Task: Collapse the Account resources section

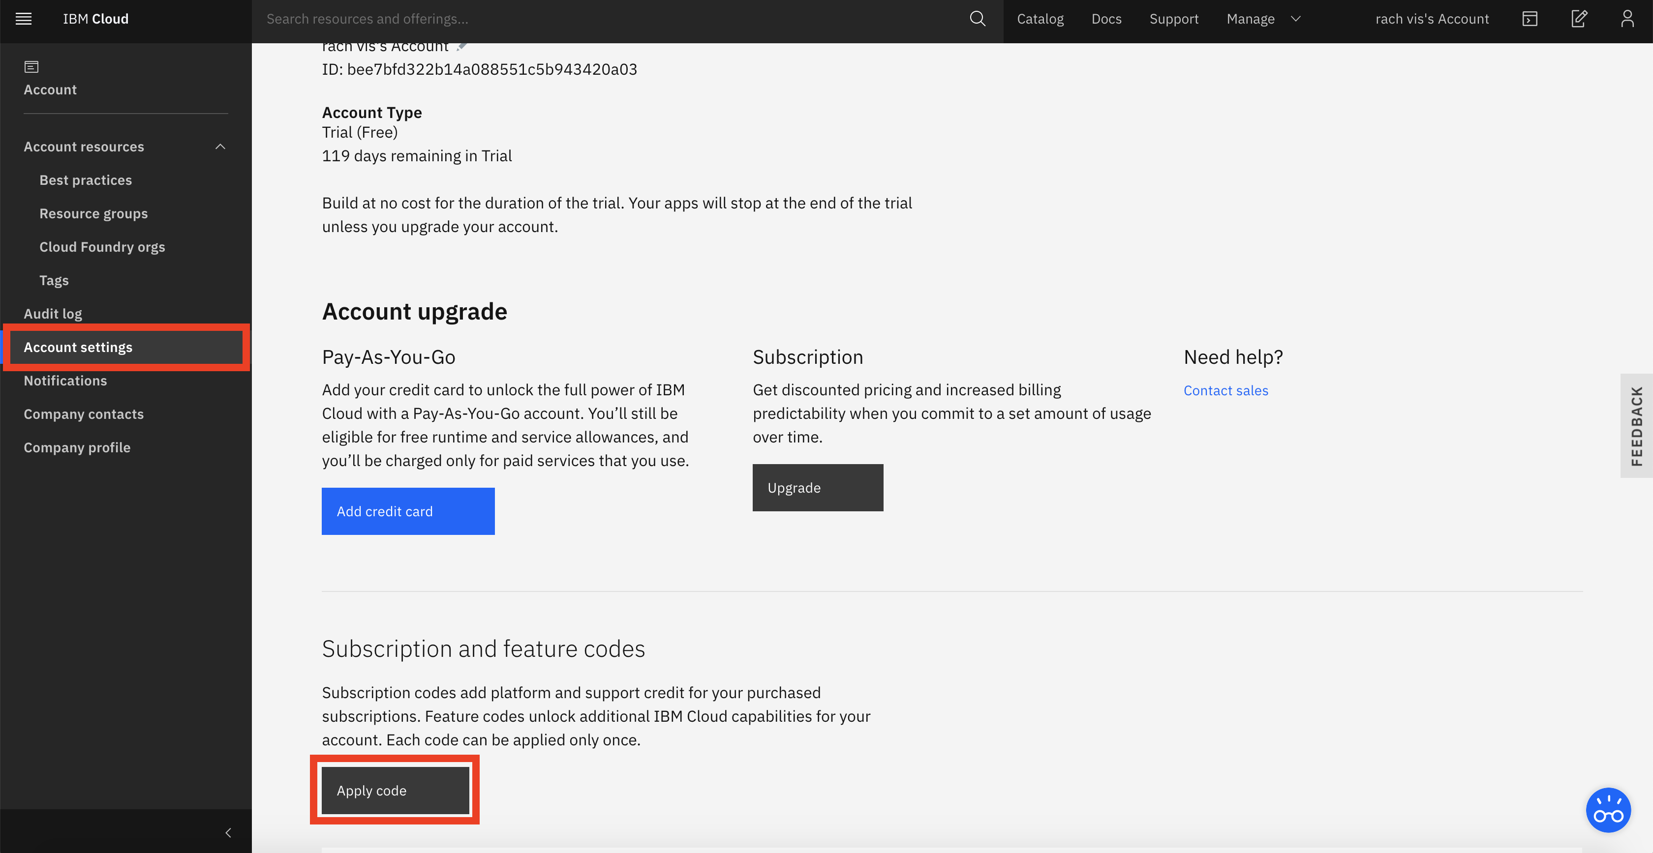Action: (220, 147)
